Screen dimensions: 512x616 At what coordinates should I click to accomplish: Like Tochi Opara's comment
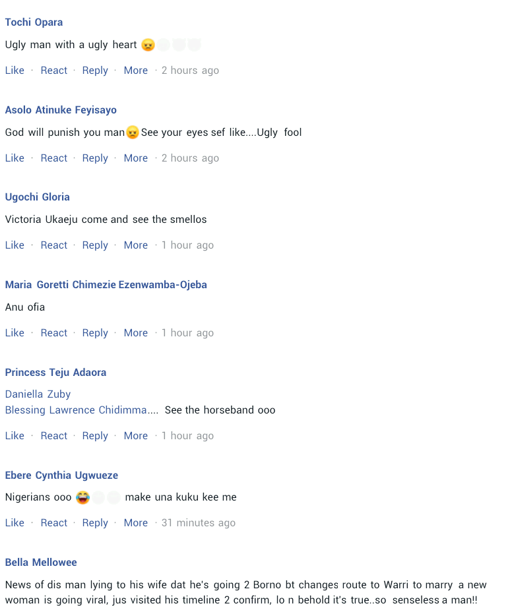coord(15,71)
